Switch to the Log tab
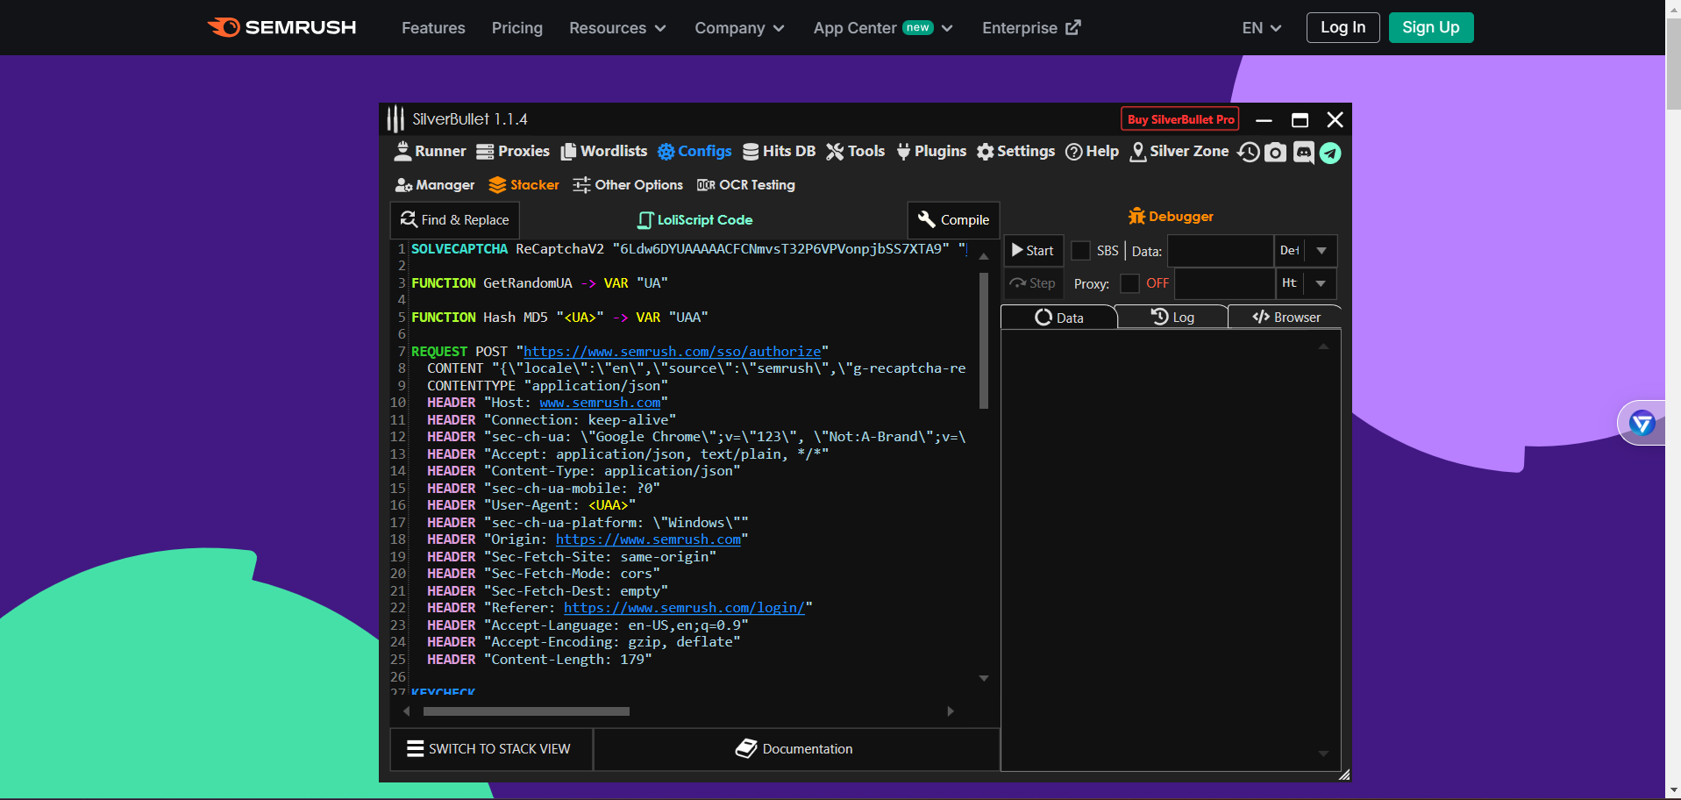1681x800 pixels. point(1172,318)
